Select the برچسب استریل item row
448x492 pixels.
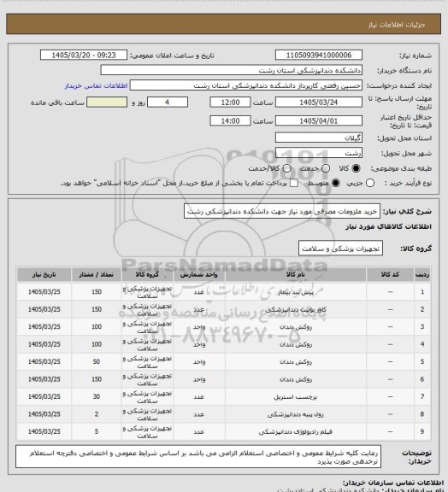click(x=224, y=396)
